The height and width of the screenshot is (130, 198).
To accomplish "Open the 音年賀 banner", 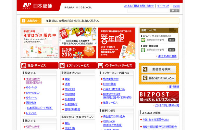I will [116, 43].
